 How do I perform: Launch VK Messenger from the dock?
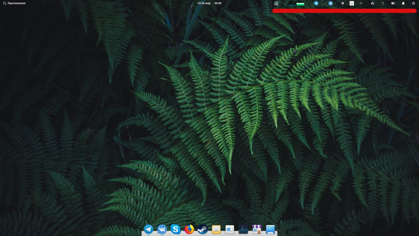click(162, 229)
